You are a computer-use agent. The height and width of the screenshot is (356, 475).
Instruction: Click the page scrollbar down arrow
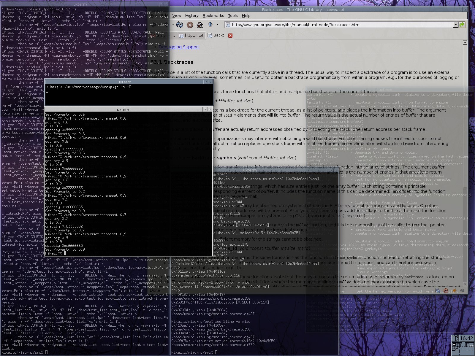coord(465,284)
